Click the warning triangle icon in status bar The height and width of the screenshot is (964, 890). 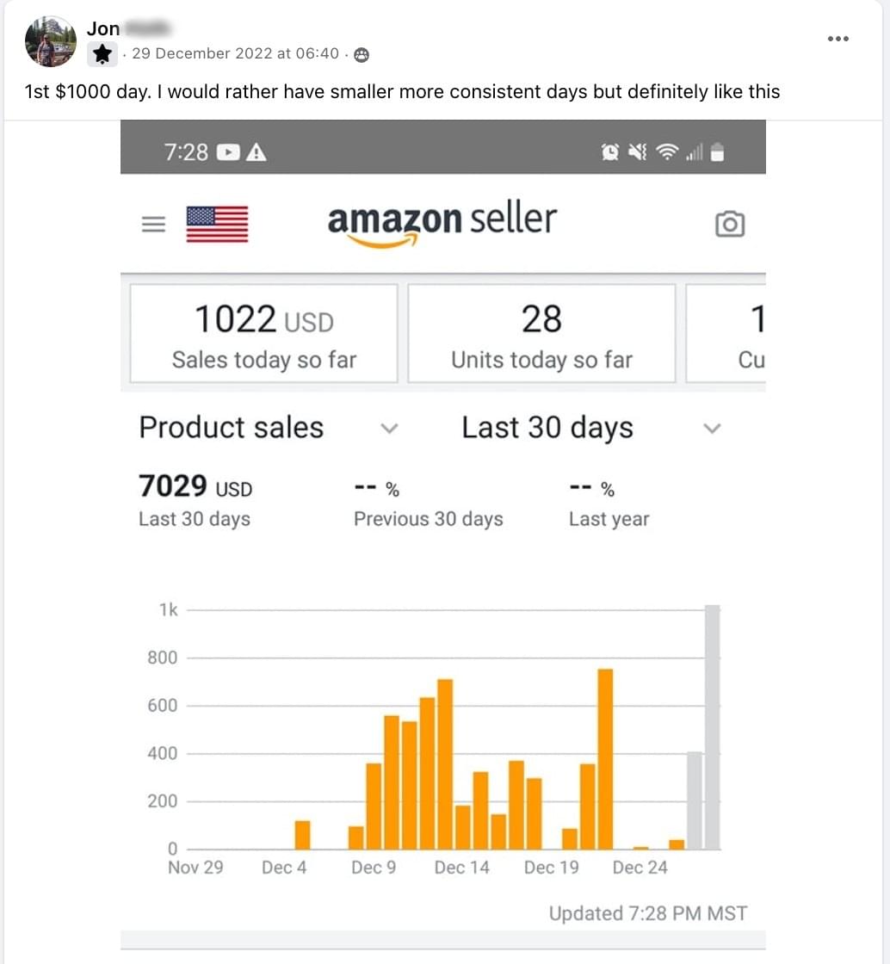256,152
